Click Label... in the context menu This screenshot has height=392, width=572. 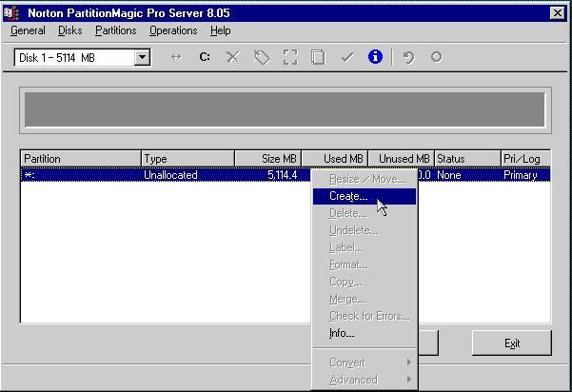click(365, 247)
